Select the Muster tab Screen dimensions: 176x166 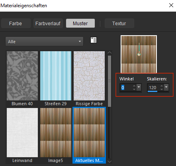(x=80, y=23)
